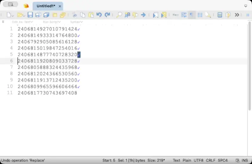Click the Goto arrow icon

[x=143, y=15]
